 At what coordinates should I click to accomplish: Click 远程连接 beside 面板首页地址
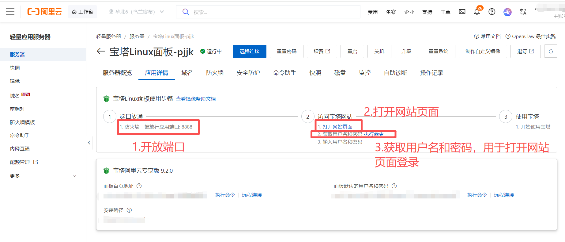[252, 195]
